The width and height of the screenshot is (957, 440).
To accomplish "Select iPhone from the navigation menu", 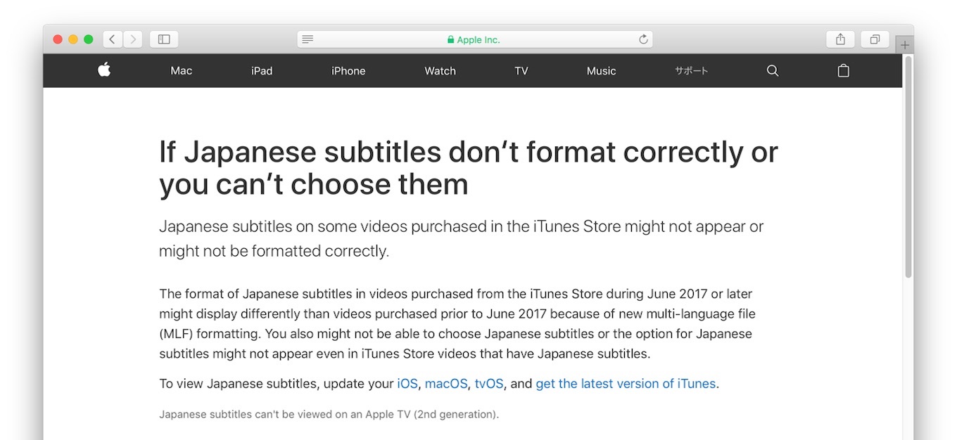I will coord(348,70).
